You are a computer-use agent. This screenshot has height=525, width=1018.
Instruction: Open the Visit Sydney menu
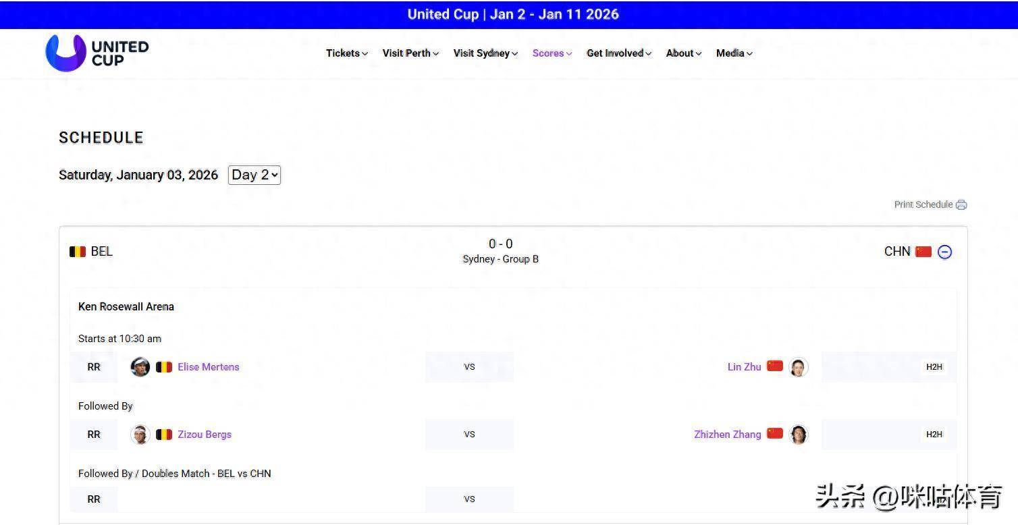click(485, 53)
